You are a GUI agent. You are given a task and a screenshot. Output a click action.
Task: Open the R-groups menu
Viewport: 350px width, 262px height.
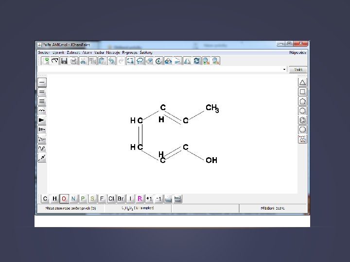(x=130, y=52)
